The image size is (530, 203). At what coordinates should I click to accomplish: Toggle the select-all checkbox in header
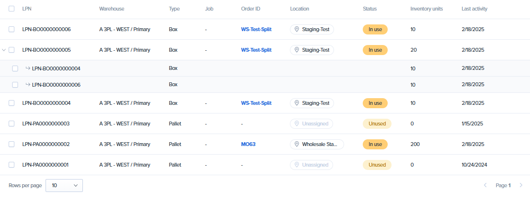click(x=12, y=9)
